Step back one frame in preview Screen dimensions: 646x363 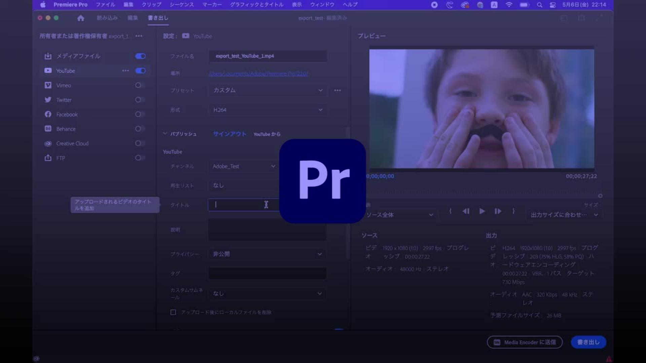tap(466, 211)
